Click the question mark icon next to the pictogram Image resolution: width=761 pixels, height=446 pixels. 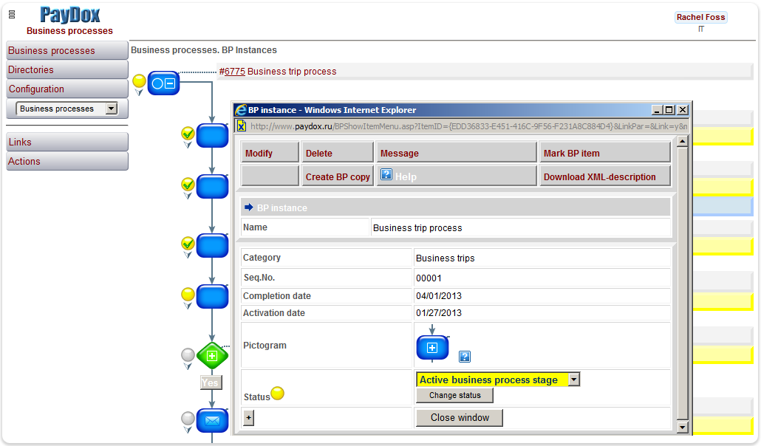[465, 357]
